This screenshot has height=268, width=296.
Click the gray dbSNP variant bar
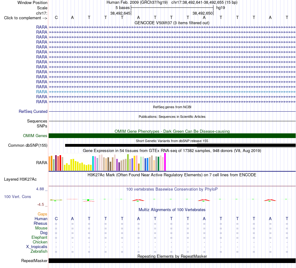click(x=246, y=146)
